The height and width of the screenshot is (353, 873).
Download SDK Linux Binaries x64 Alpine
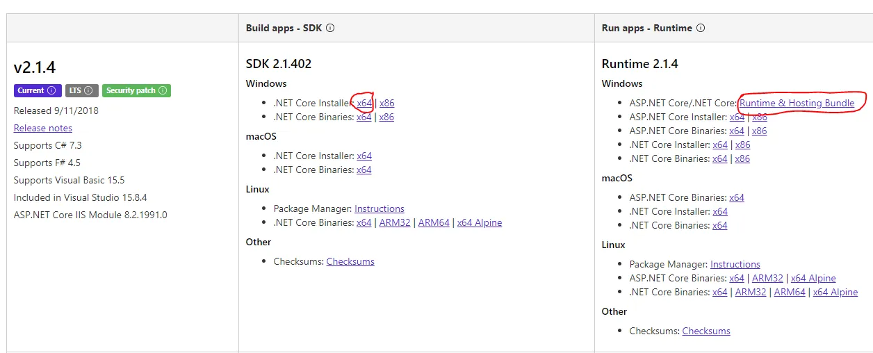pyautogui.click(x=480, y=222)
